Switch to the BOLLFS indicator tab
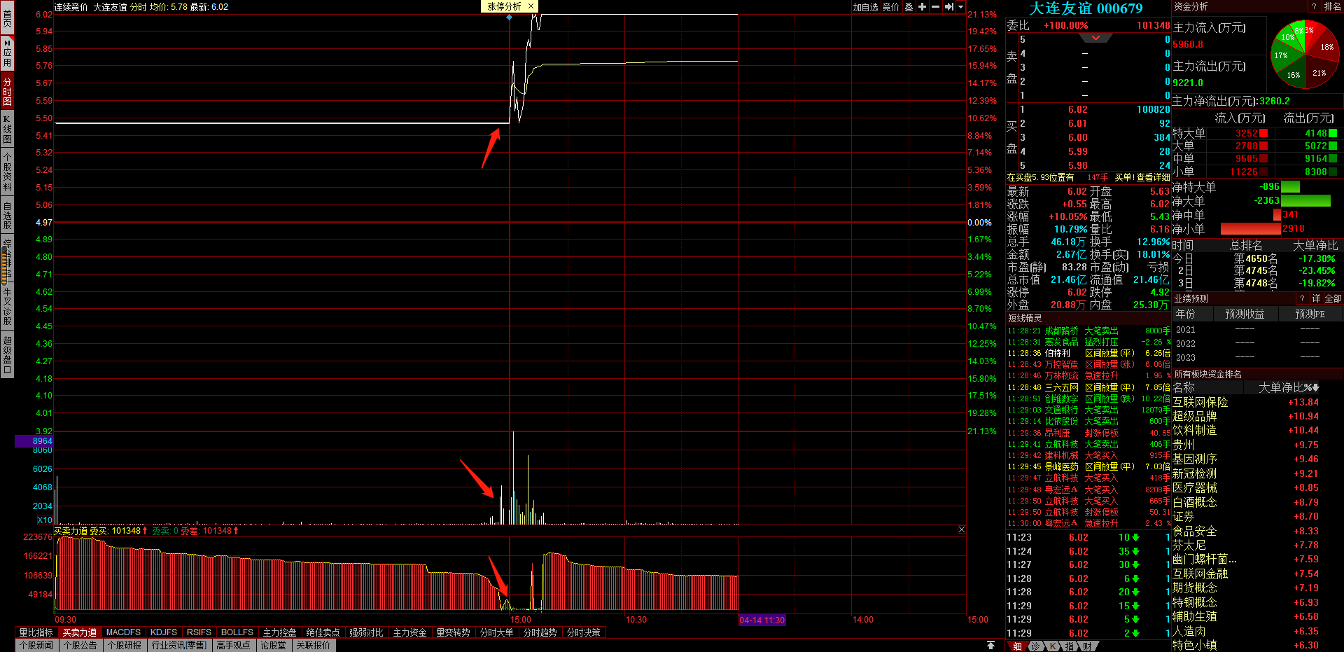The height and width of the screenshot is (652, 1344). pos(237,632)
